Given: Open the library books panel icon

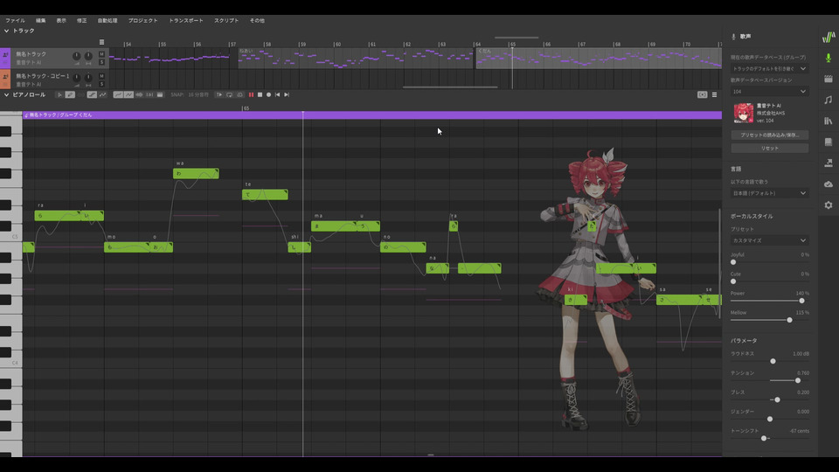Looking at the screenshot, I should [x=829, y=121].
